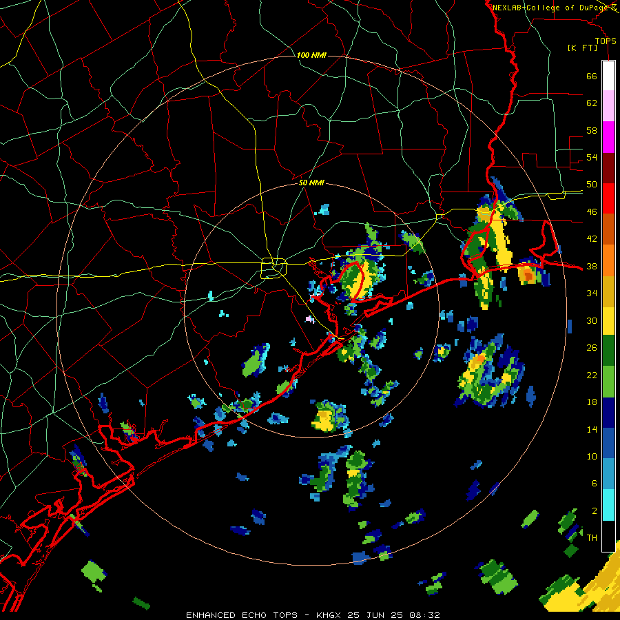The height and width of the screenshot is (620, 620).
Task: Click the "42" scale value
Action: tap(592, 239)
